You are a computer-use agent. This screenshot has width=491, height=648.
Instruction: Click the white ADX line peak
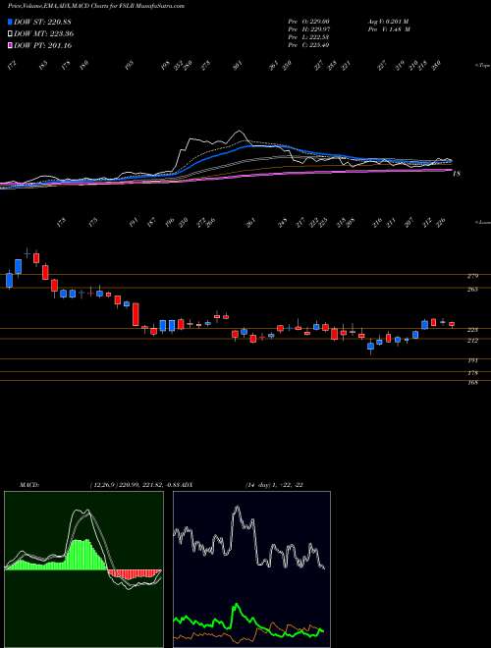pos(238,508)
